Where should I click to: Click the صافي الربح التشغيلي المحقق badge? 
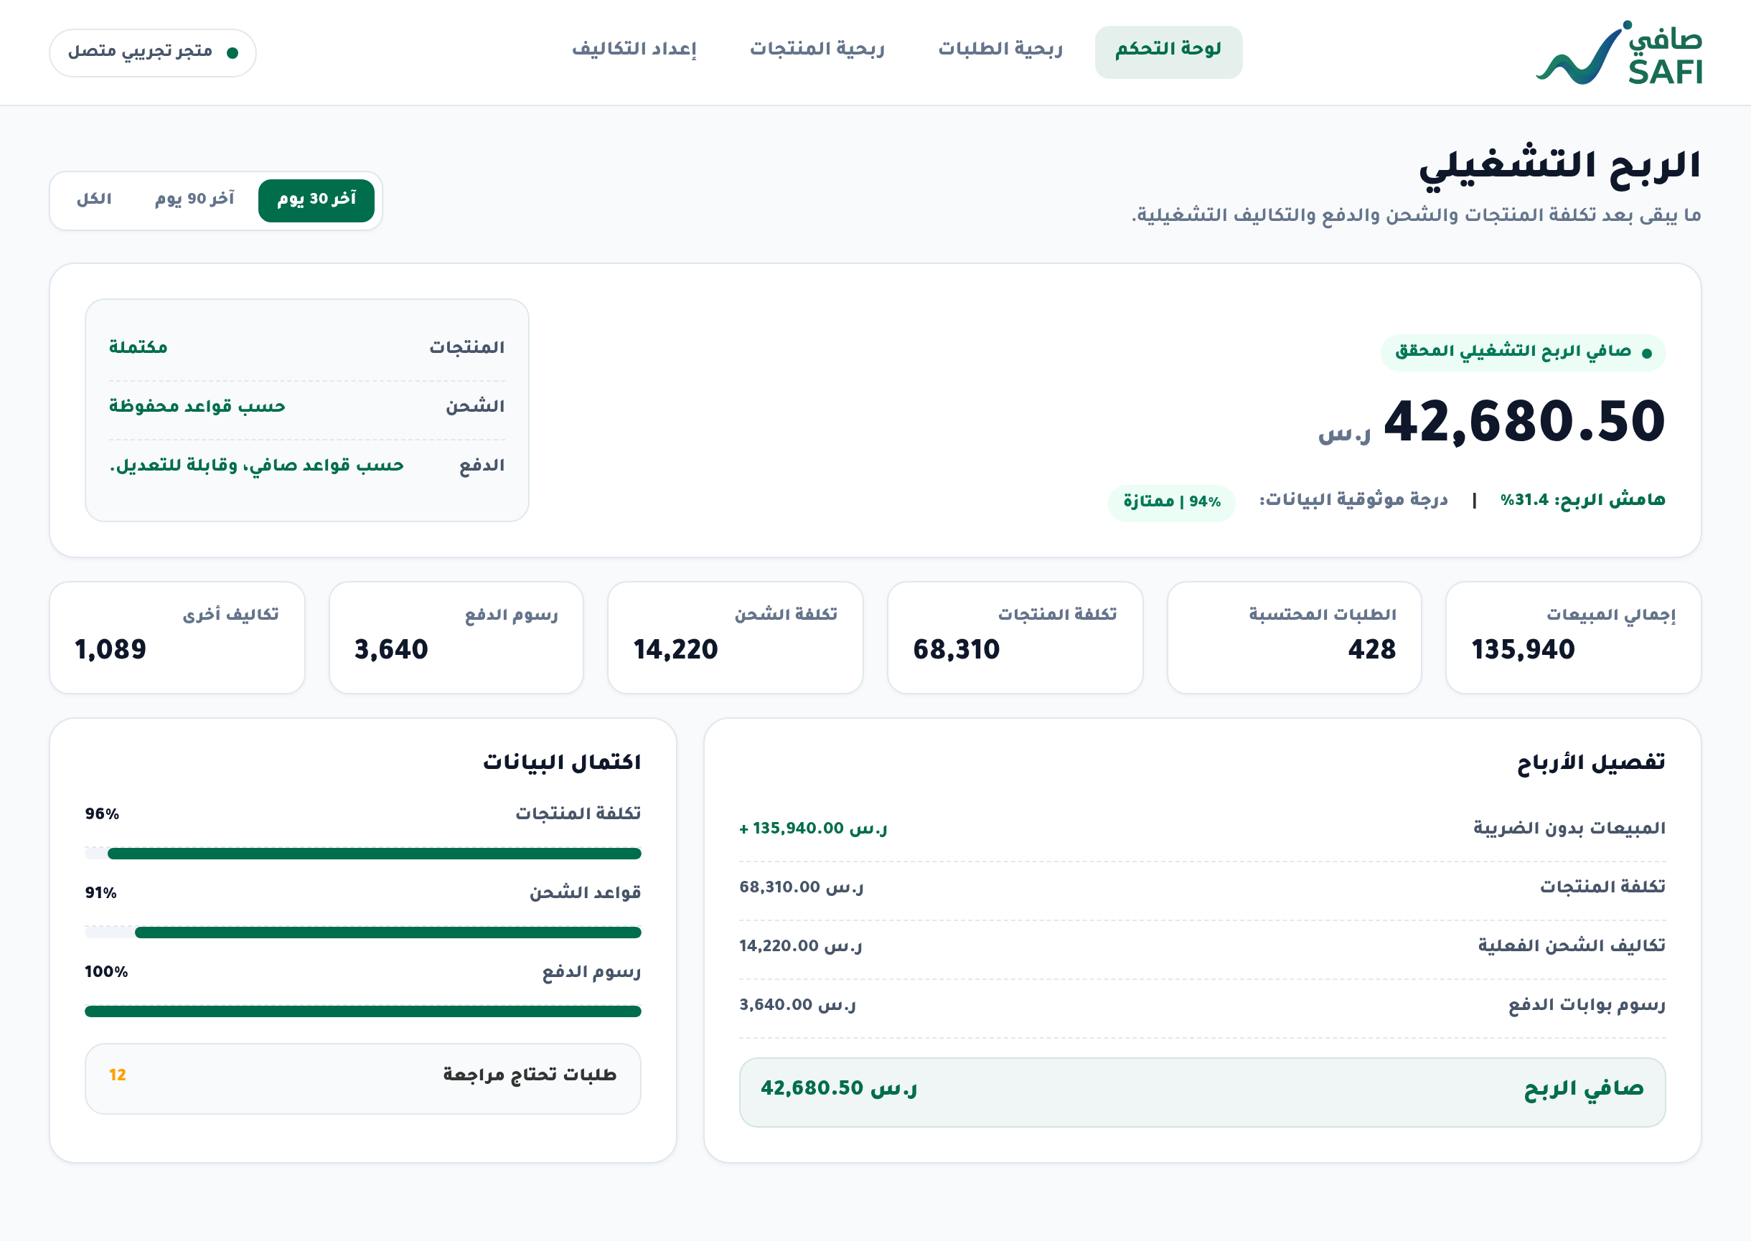click(x=1523, y=352)
